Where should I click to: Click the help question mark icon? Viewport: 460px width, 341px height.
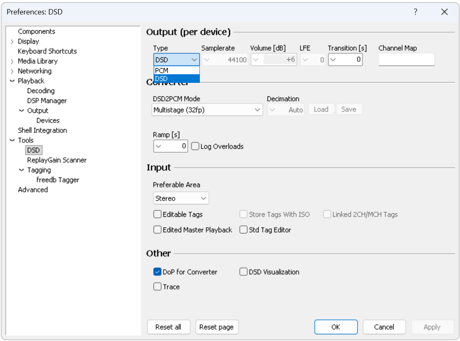tap(416, 12)
